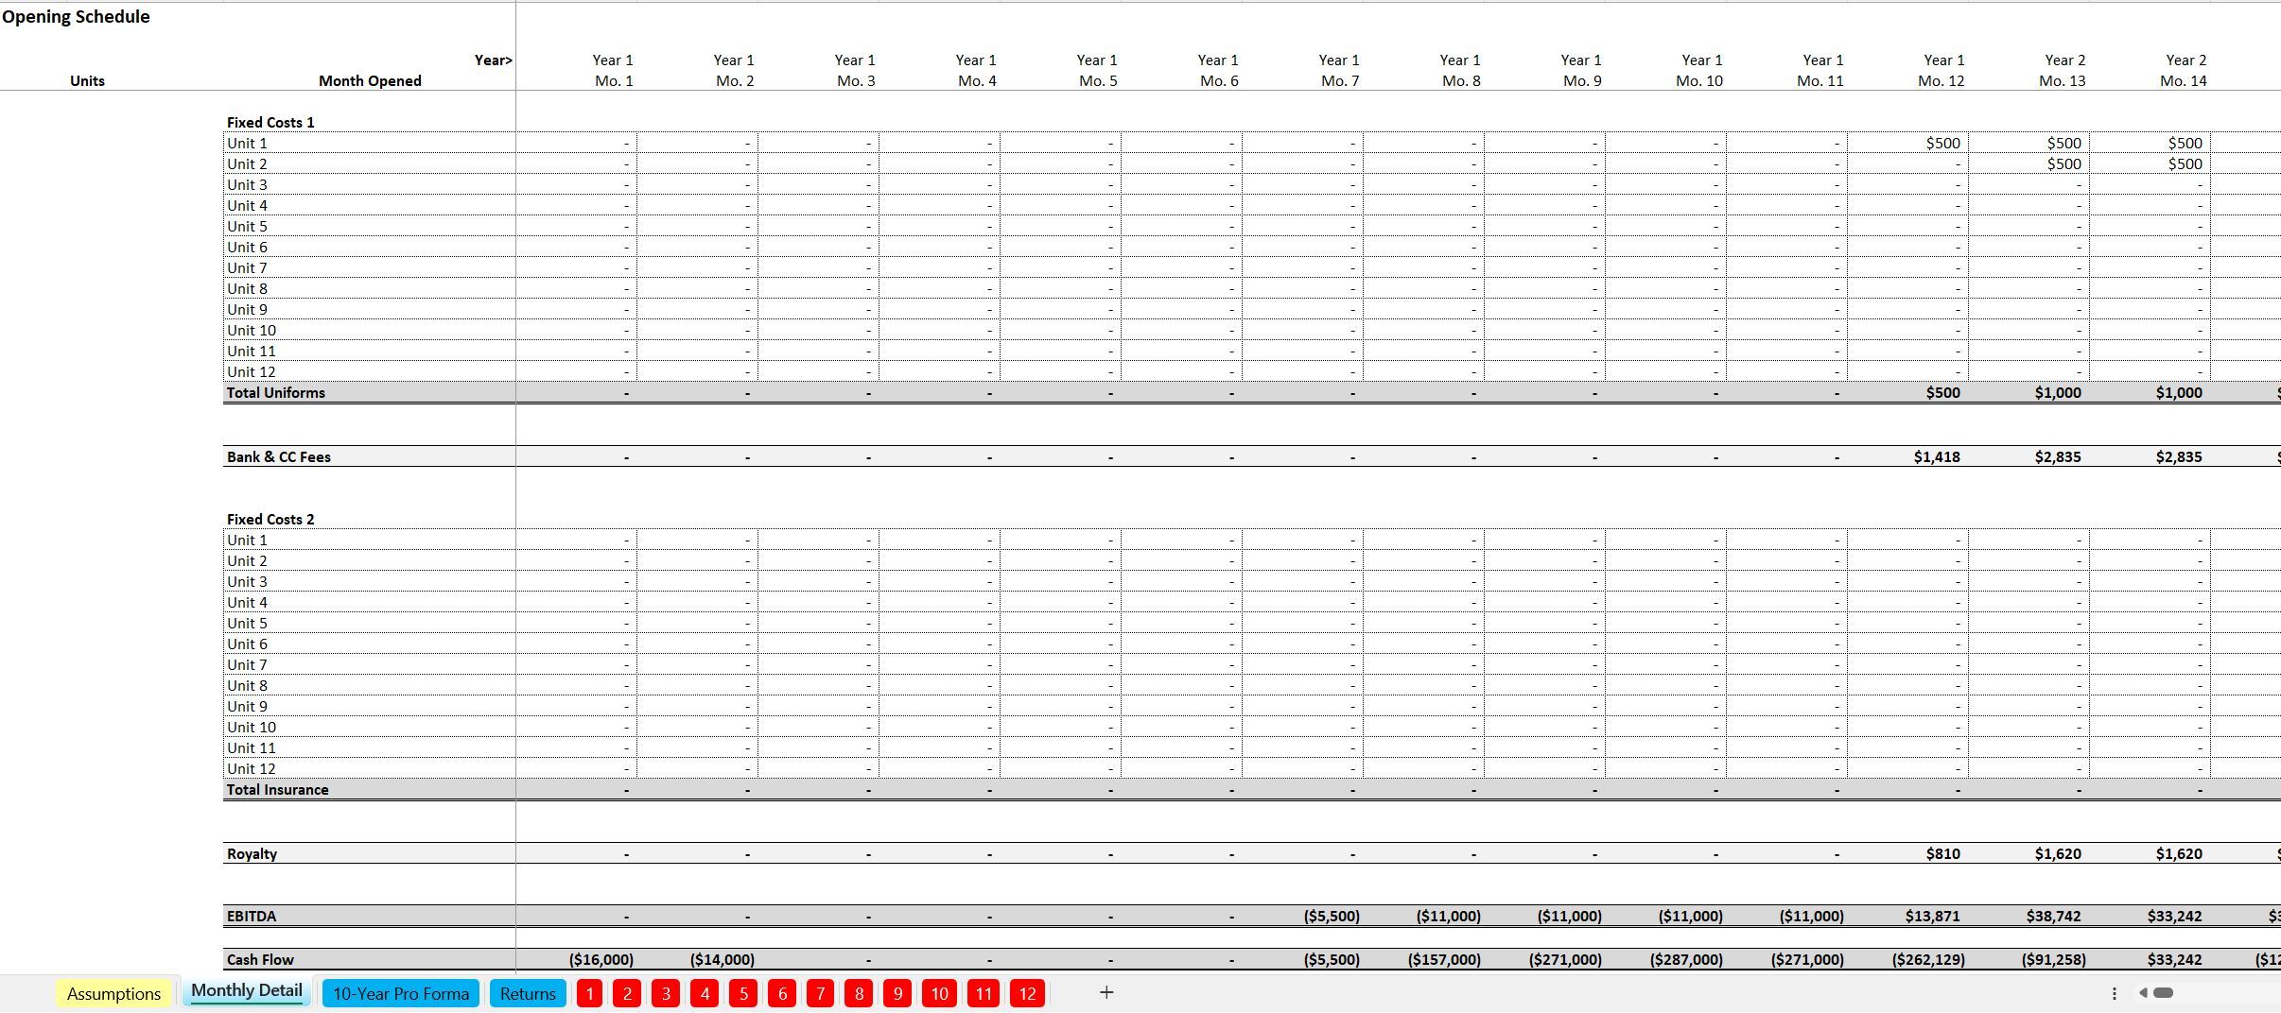This screenshot has height=1013, width=2281.
Task: Select Unit 6 under Fixed Costs 2
Action: click(x=247, y=644)
